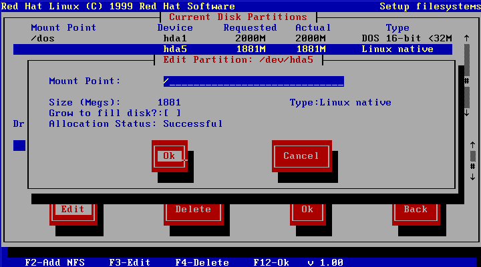Click the Edit button below the partition list
This screenshot has width=481, height=267.
pyautogui.click(x=73, y=209)
